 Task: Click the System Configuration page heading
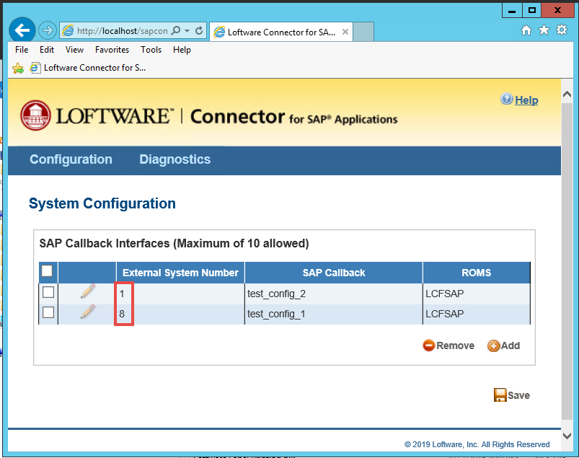tap(102, 203)
